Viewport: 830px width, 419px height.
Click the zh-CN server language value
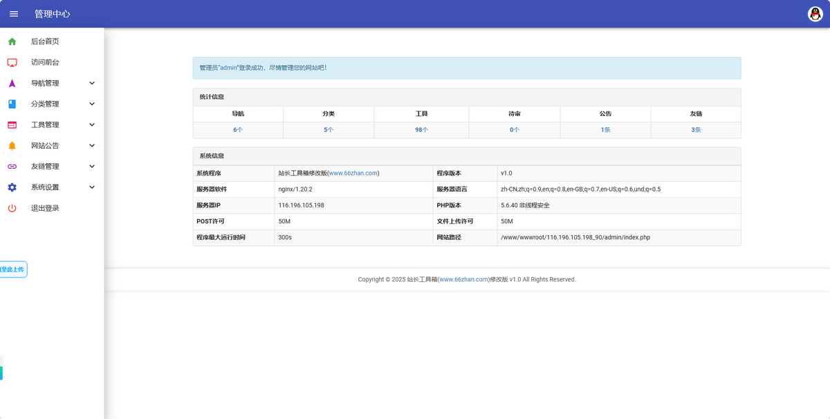[x=580, y=189]
